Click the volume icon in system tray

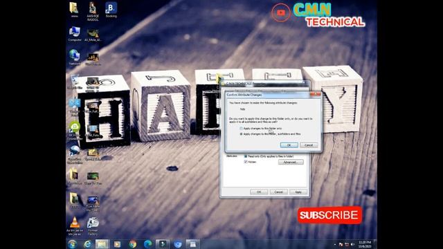tap(352, 244)
